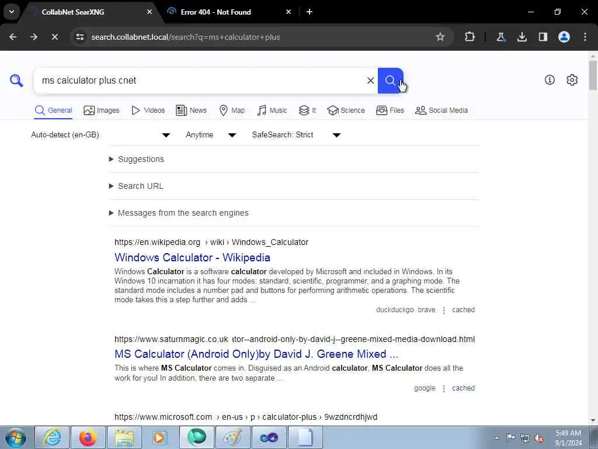Open the Windows Start menu
The image size is (598, 449).
16,437
